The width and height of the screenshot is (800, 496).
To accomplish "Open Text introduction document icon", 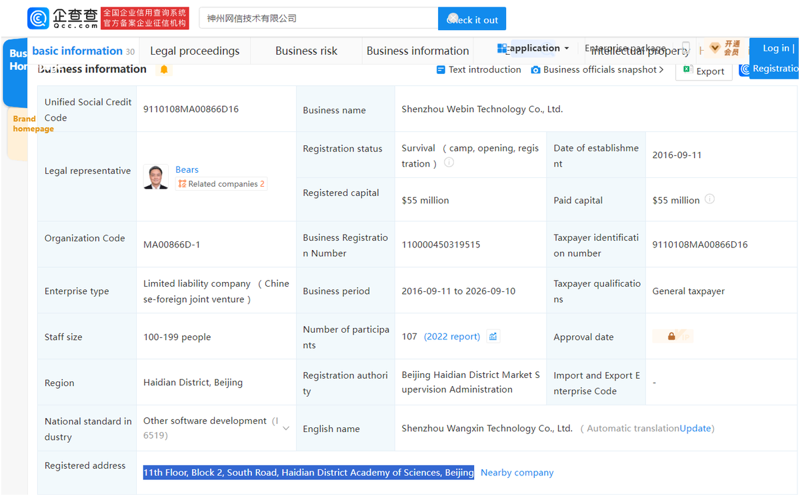I will pyautogui.click(x=440, y=70).
